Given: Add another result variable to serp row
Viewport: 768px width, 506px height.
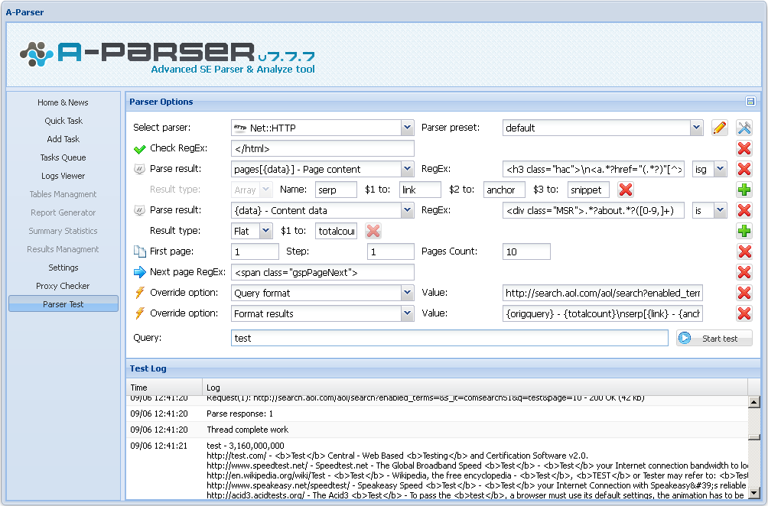Looking at the screenshot, I should click(744, 190).
